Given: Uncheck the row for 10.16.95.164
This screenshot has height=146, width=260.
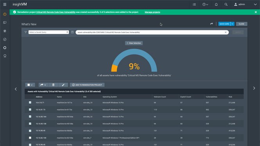Looking at the screenshot, I should [x=30, y=117].
